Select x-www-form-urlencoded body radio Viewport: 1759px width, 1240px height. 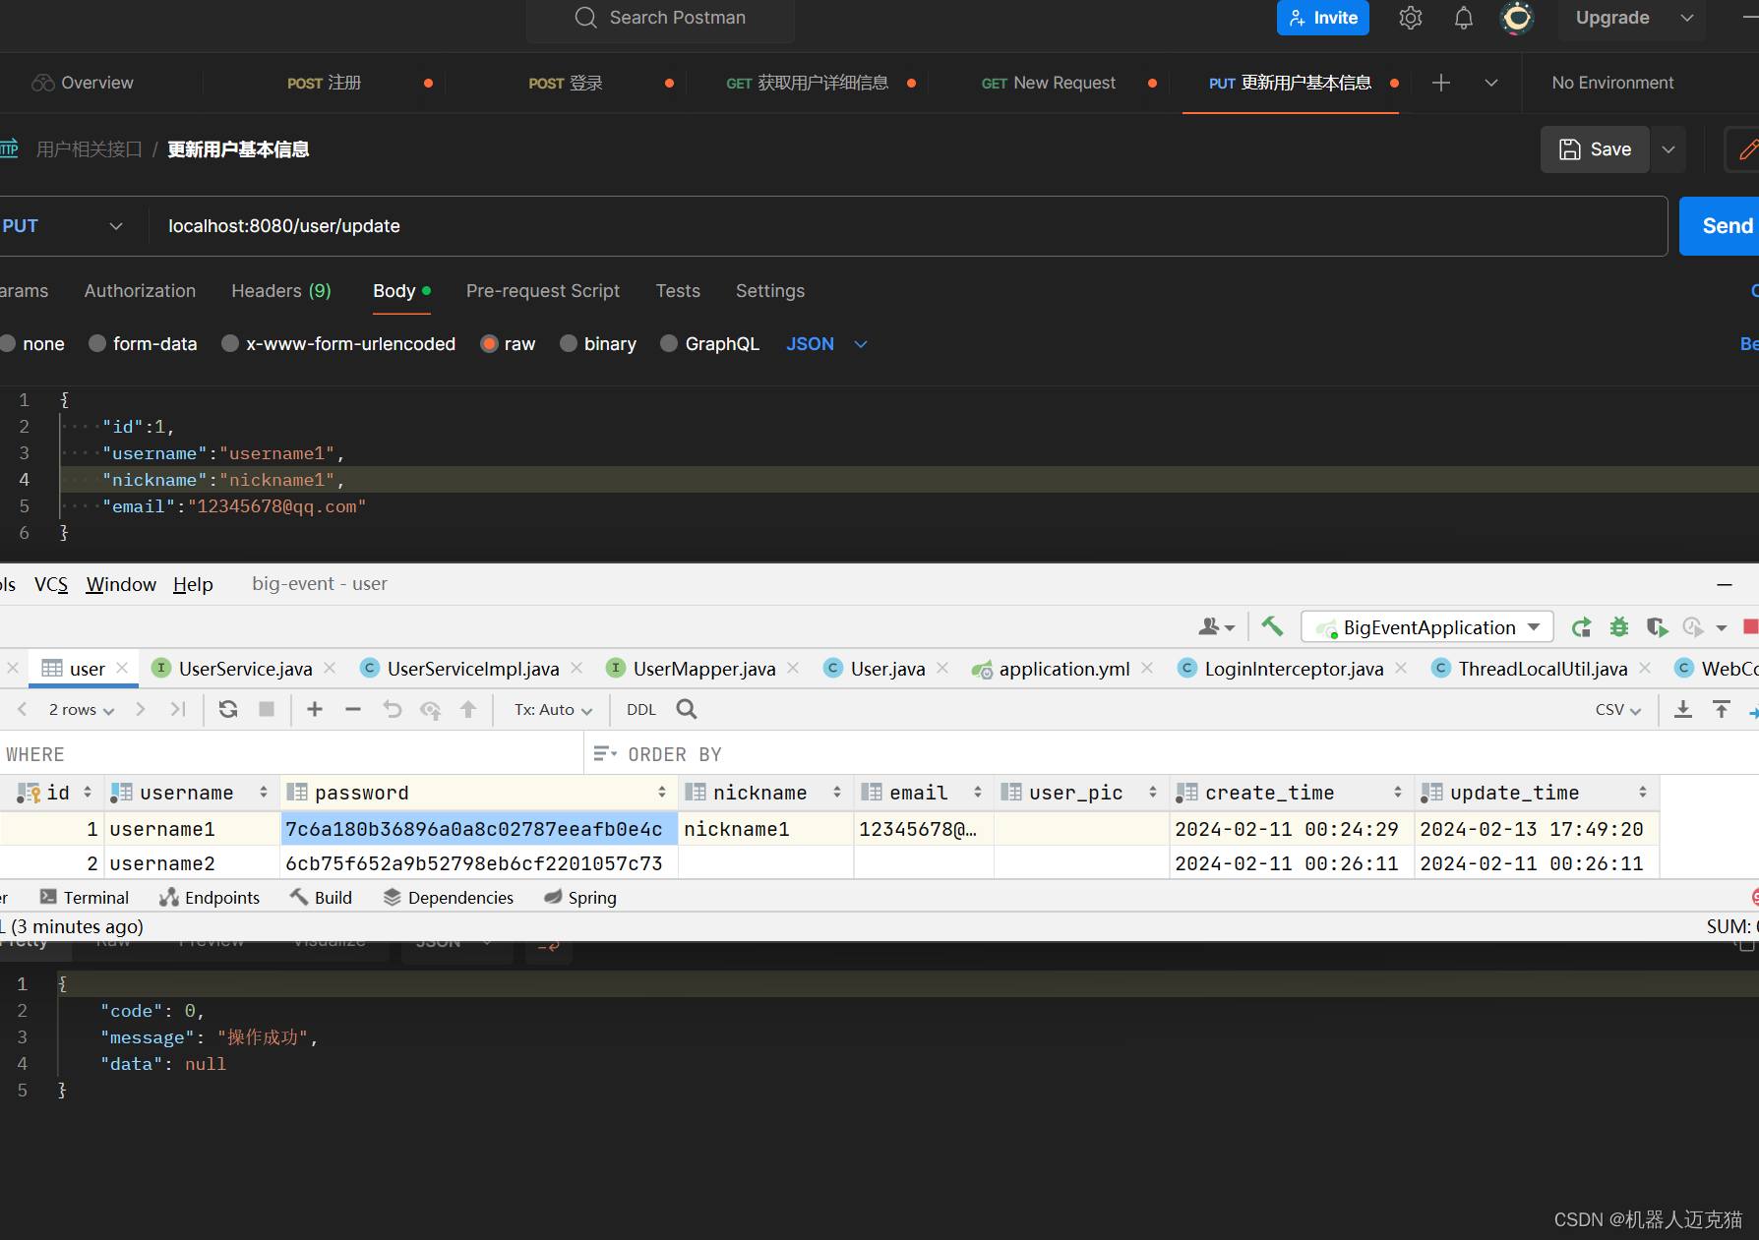tap(230, 343)
